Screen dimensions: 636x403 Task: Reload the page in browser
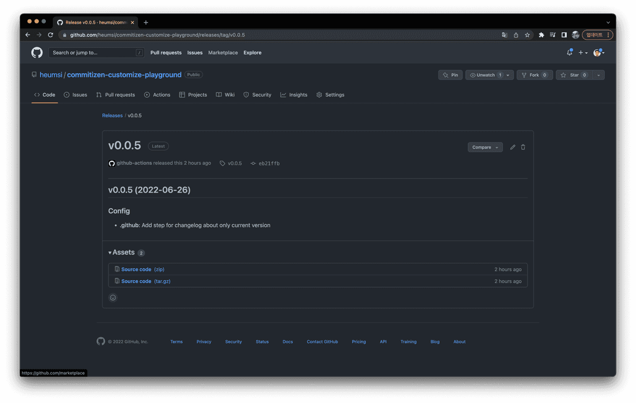50,35
